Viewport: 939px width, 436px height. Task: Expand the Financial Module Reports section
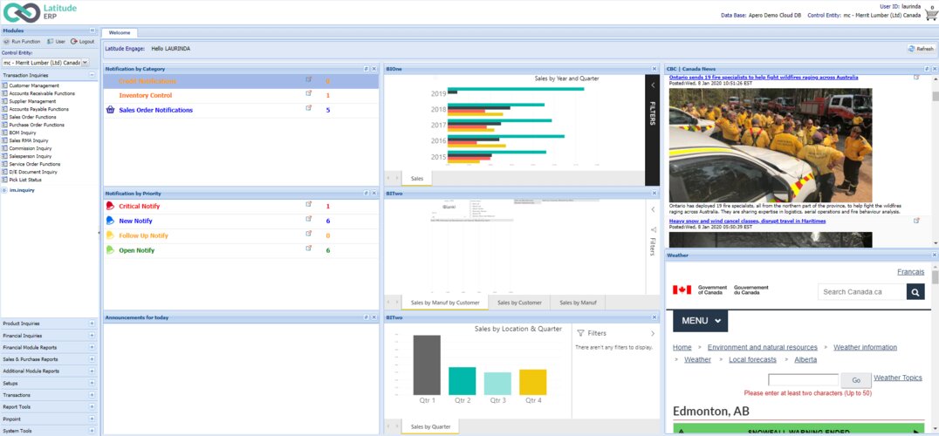(92, 347)
